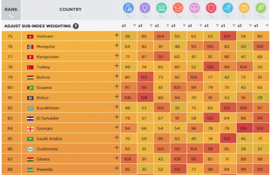Click the graduation cap education icon

click(x=178, y=8)
